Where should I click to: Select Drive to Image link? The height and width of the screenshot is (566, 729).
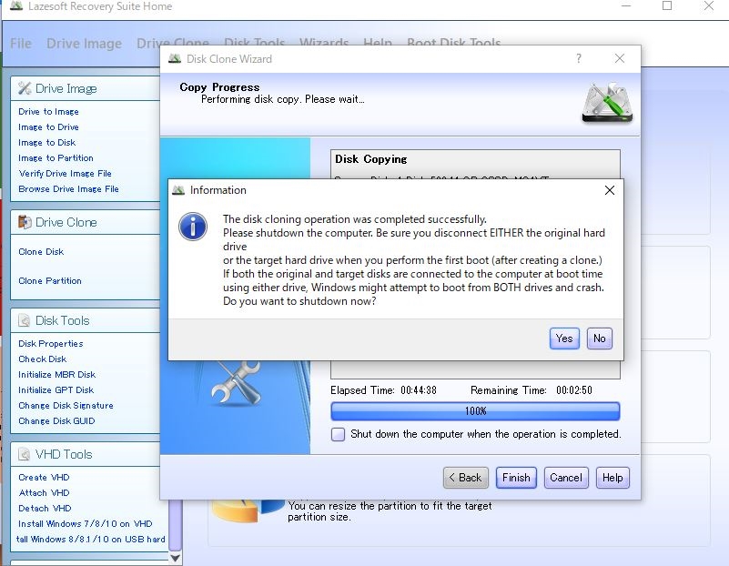48,112
